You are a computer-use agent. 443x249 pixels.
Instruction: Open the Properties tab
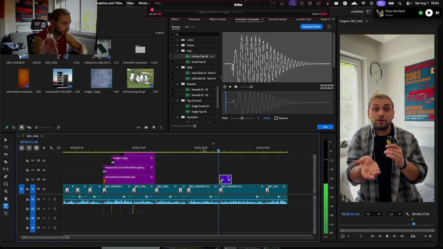[x=194, y=19]
